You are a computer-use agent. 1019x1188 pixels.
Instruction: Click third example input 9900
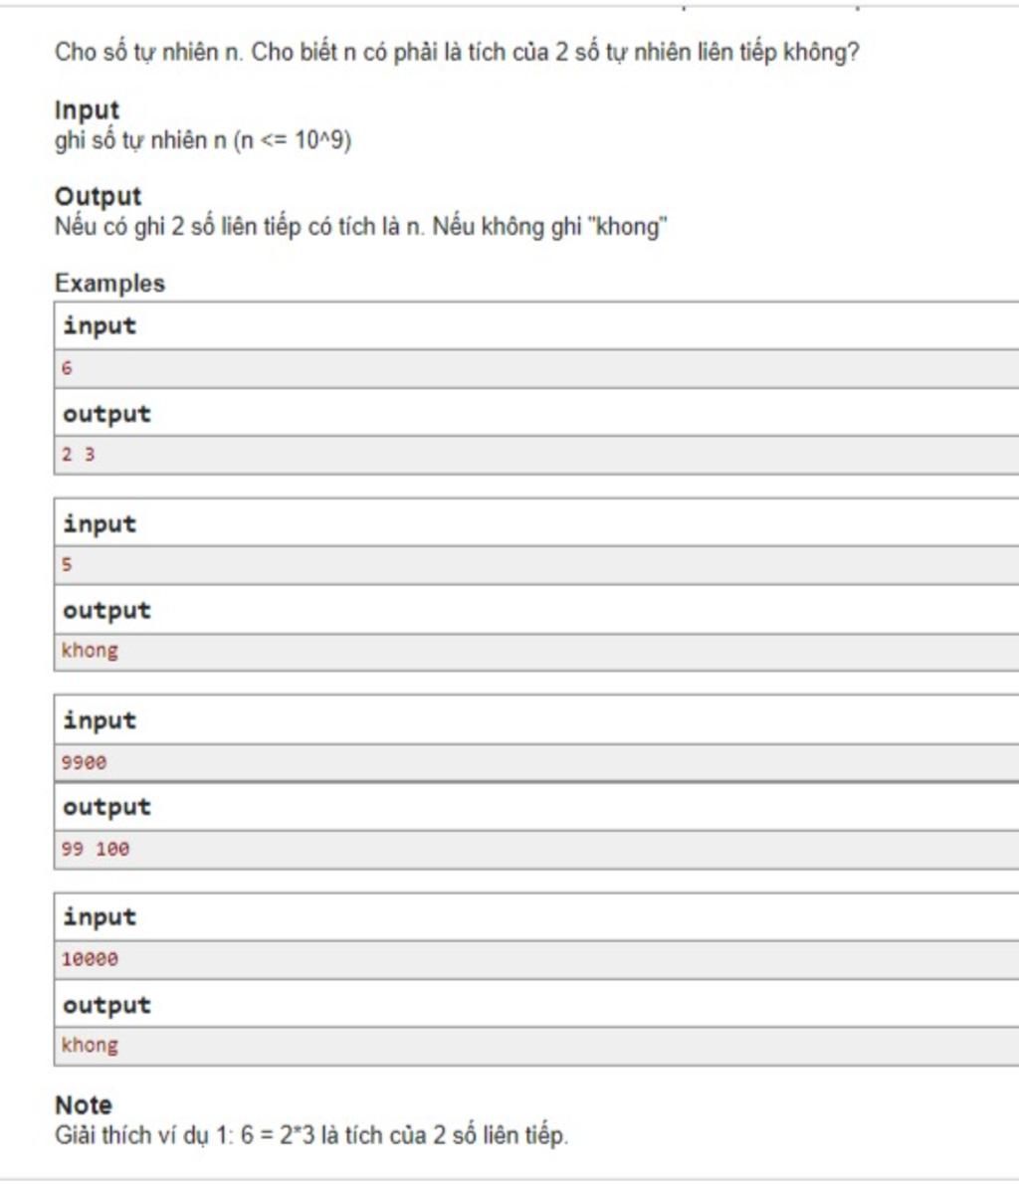[x=84, y=762]
